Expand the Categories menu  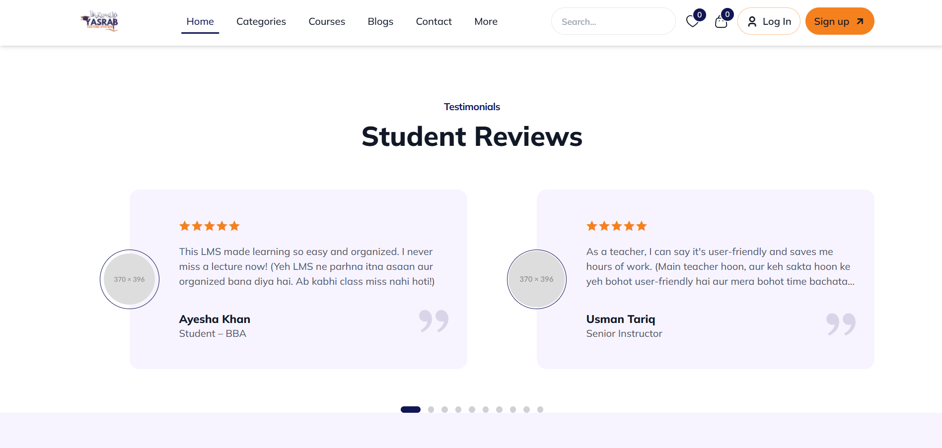coord(261,21)
